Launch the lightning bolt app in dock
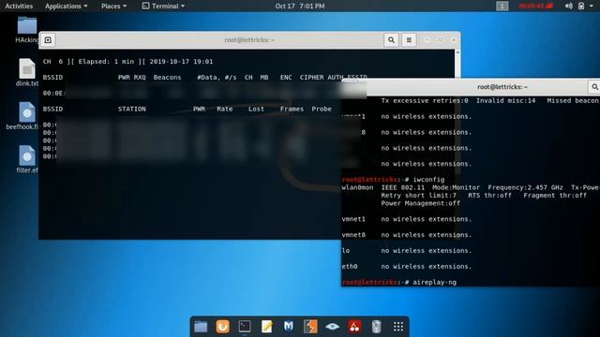 (310, 327)
